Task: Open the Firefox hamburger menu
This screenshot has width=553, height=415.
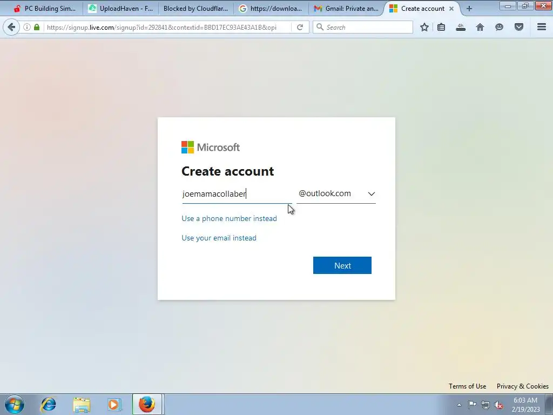Action: click(x=541, y=27)
